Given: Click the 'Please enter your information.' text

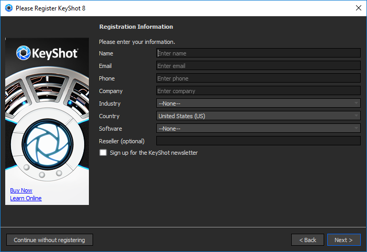Looking at the screenshot, I should (137, 42).
